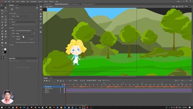This screenshot has height=109, width=193.
Task: Select the Hand tool
Action: 6,43
